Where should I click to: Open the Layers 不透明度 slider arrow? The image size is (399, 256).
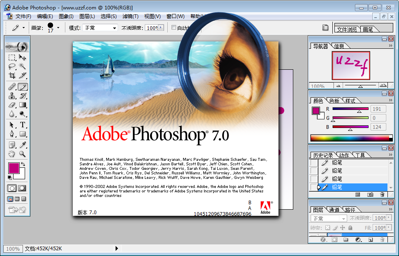(389, 218)
